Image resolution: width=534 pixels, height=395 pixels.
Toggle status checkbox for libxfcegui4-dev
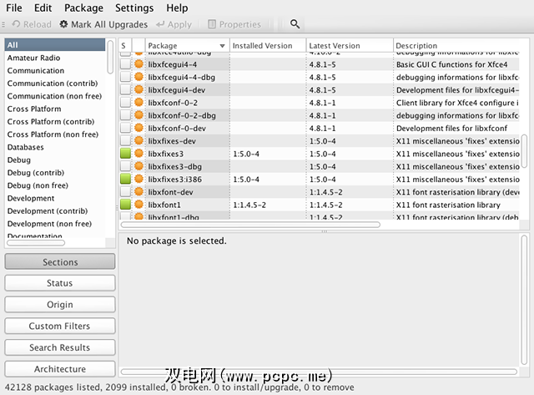[125, 89]
